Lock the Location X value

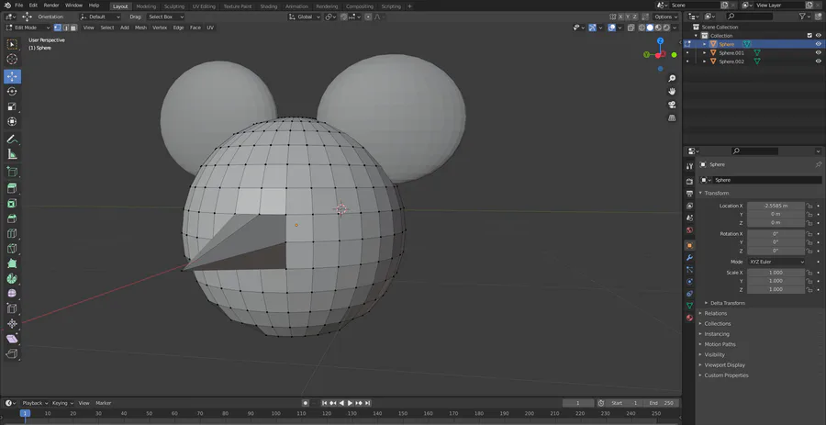tap(809, 206)
